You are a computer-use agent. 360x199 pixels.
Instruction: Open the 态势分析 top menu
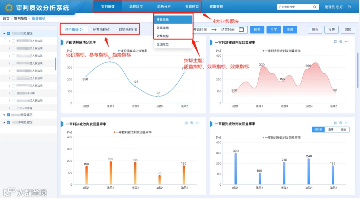[x=164, y=7]
